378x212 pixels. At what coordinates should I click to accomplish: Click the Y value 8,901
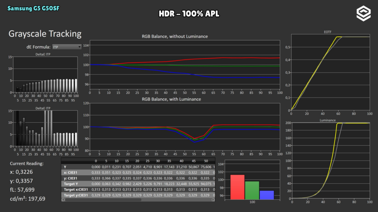click(158, 167)
